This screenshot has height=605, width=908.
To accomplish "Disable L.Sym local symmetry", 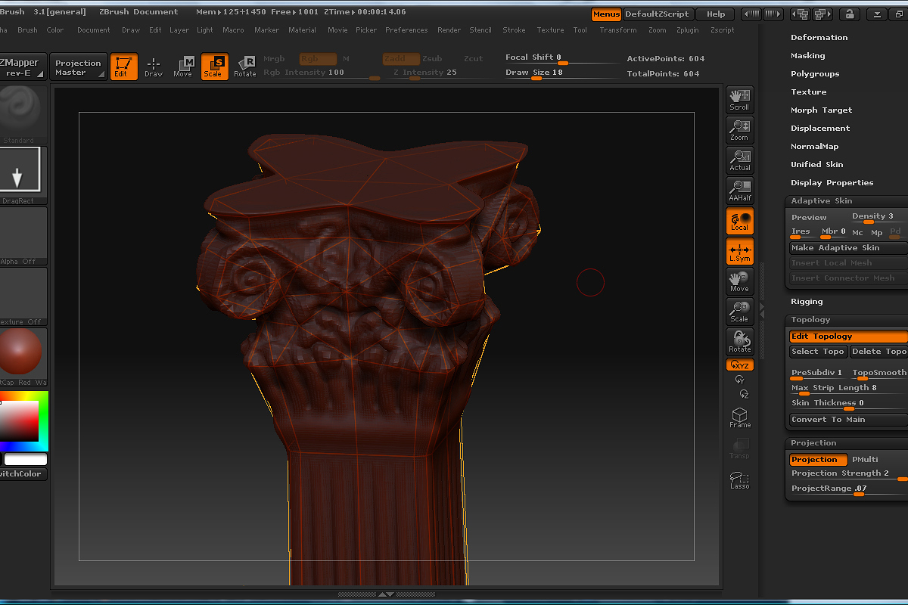I will pos(739,251).
